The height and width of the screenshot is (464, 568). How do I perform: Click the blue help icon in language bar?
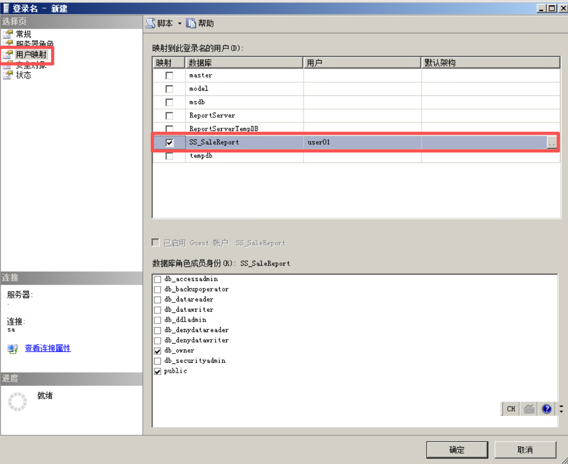pyautogui.click(x=547, y=409)
